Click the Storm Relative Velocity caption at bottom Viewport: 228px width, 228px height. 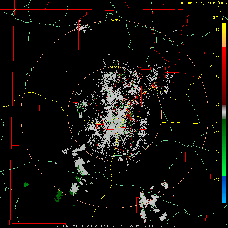tap(114, 226)
